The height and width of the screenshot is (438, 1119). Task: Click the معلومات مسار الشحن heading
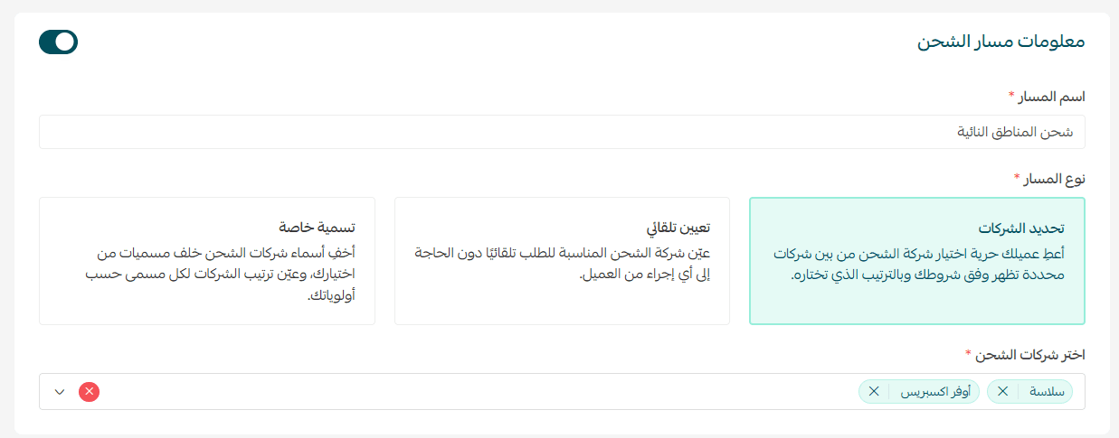point(1000,42)
